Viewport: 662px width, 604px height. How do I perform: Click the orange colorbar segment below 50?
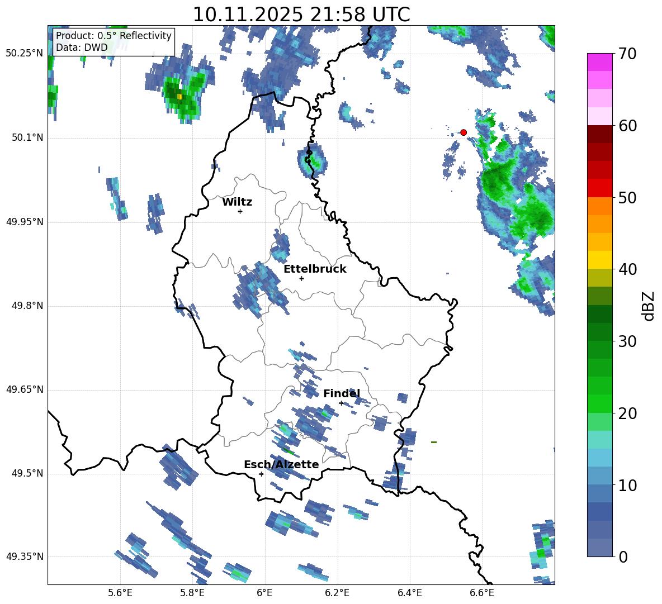pyautogui.click(x=599, y=206)
